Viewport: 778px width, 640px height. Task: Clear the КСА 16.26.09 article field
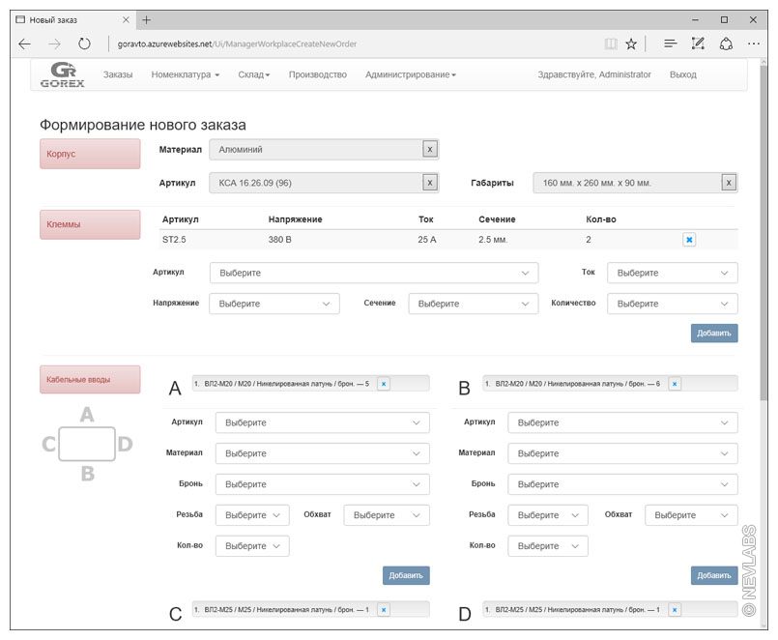[430, 183]
